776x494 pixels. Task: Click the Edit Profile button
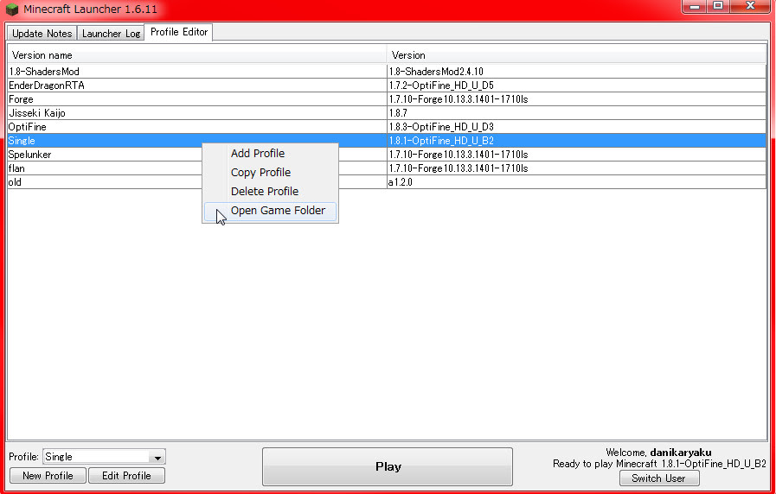pyautogui.click(x=126, y=476)
